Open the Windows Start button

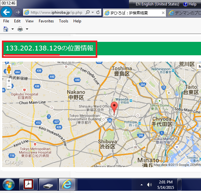9,184
